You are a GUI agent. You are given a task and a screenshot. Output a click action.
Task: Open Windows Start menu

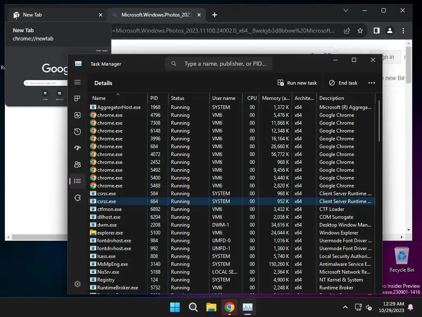coord(175,307)
